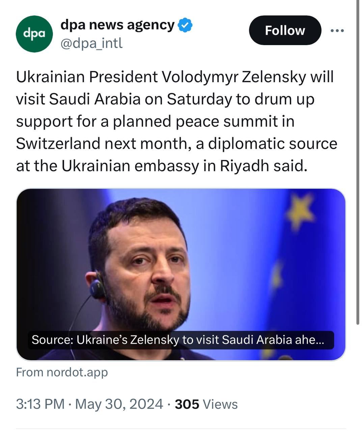This screenshot has height=431, width=362.
Task: Click "Saudi Arabia" in the tweet body
Action: (94, 99)
